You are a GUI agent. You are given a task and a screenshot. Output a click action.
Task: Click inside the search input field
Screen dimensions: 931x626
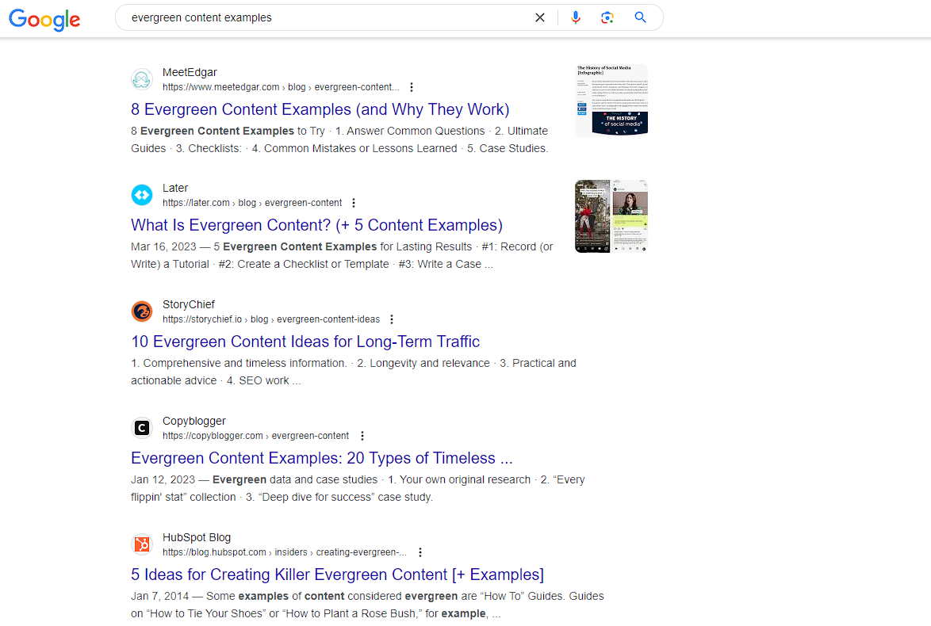317,17
